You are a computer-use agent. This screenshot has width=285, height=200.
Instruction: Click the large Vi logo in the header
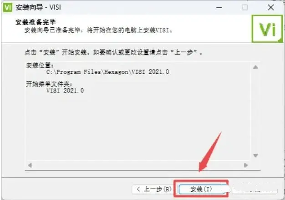[267, 29]
